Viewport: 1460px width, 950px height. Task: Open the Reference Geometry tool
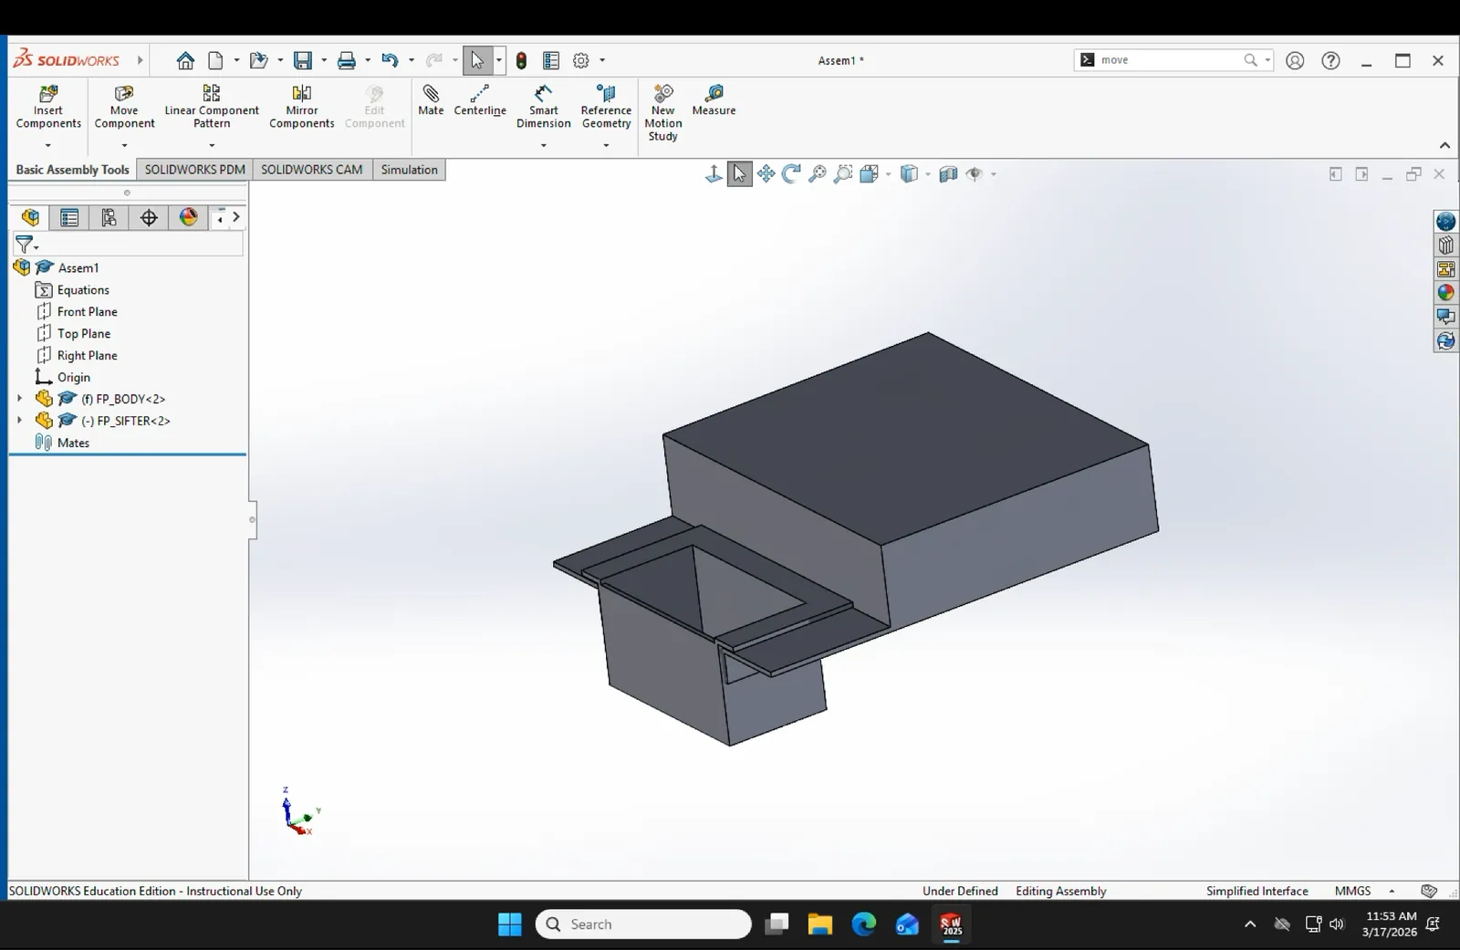tap(606, 107)
